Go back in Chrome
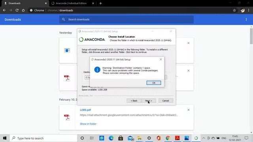The width and height of the screenshot is (253, 142). [4, 10]
